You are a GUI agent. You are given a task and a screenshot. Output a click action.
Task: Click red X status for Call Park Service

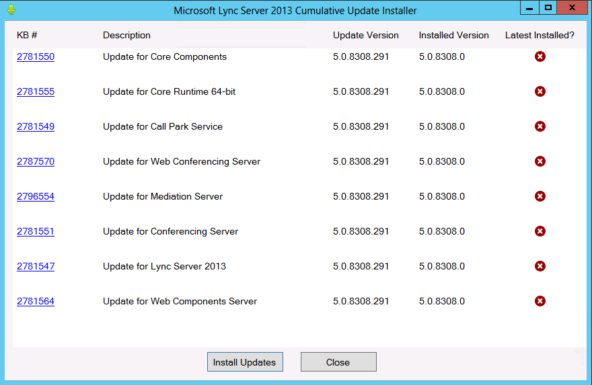(540, 126)
